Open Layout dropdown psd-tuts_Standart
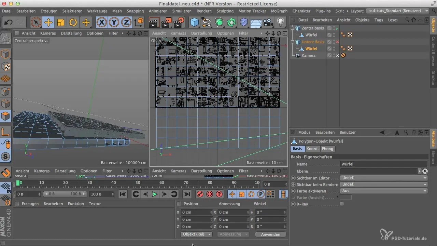Viewport: 437px width, 246px height. point(398,11)
